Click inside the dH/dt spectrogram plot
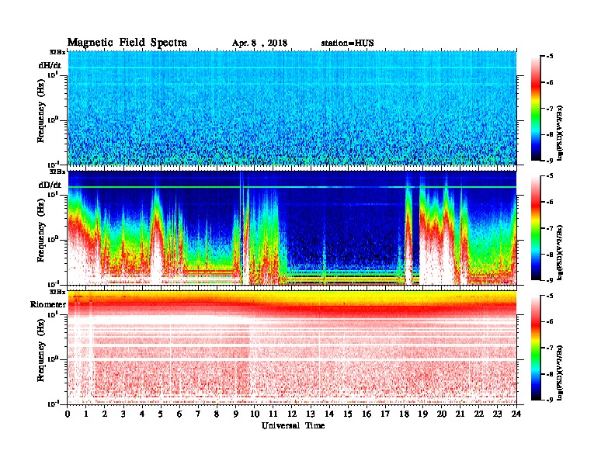 [292, 108]
